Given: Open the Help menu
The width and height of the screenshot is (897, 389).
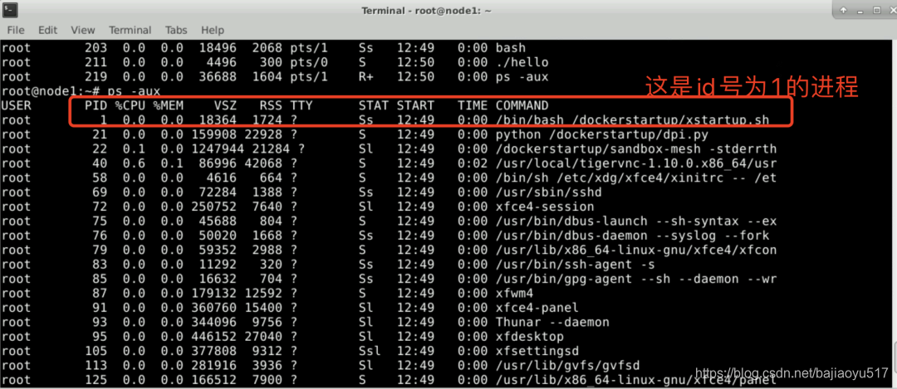Looking at the screenshot, I should click(x=213, y=31).
